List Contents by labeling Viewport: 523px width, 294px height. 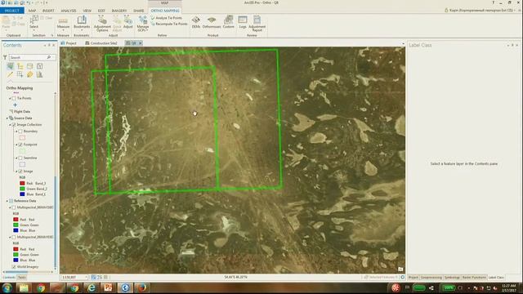click(29, 74)
